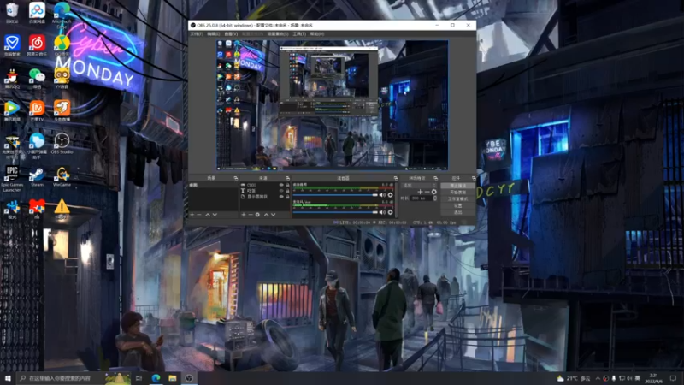Adjust the desktop audio volume slider
The height and width of the screenshot is (385, 684).
point(335,195)
